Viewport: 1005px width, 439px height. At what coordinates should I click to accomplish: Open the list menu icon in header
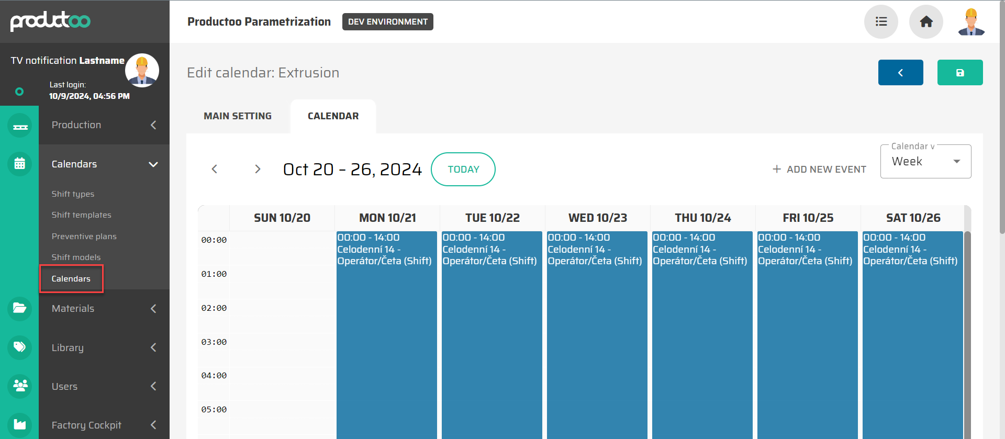click(x=881, y=21)
